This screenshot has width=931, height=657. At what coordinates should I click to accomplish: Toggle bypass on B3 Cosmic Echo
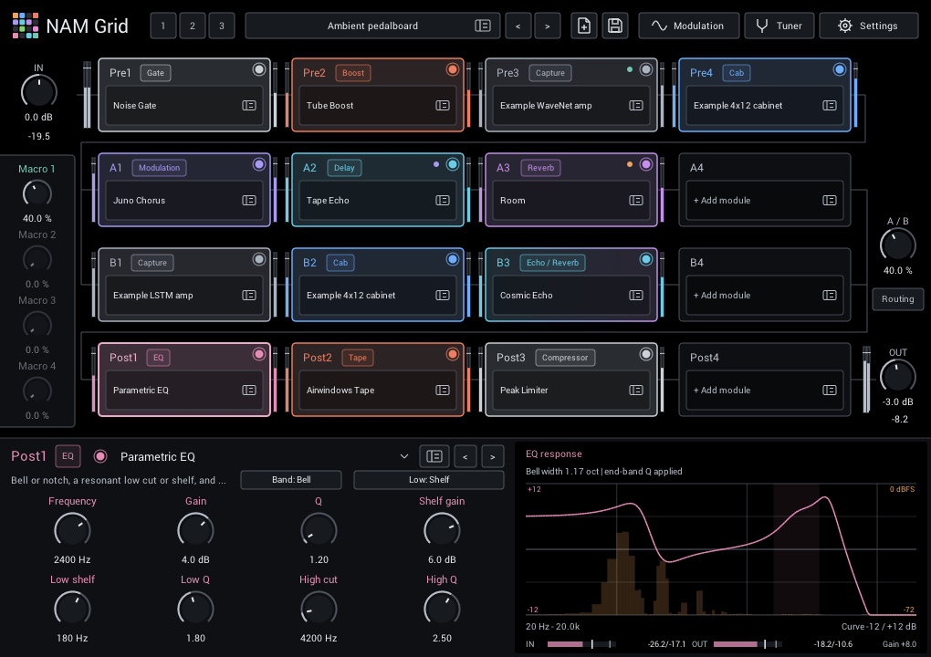click(x=646, y=259)
